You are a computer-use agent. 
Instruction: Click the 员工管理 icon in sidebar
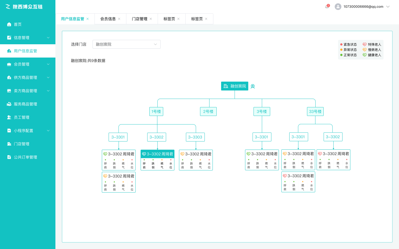(9, 117)
